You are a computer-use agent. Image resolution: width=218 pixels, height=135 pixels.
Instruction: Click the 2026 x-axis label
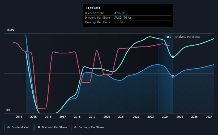click(x=194, y=117)
